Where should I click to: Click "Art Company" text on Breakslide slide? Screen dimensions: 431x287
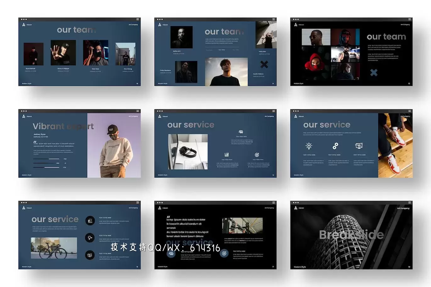403,208
